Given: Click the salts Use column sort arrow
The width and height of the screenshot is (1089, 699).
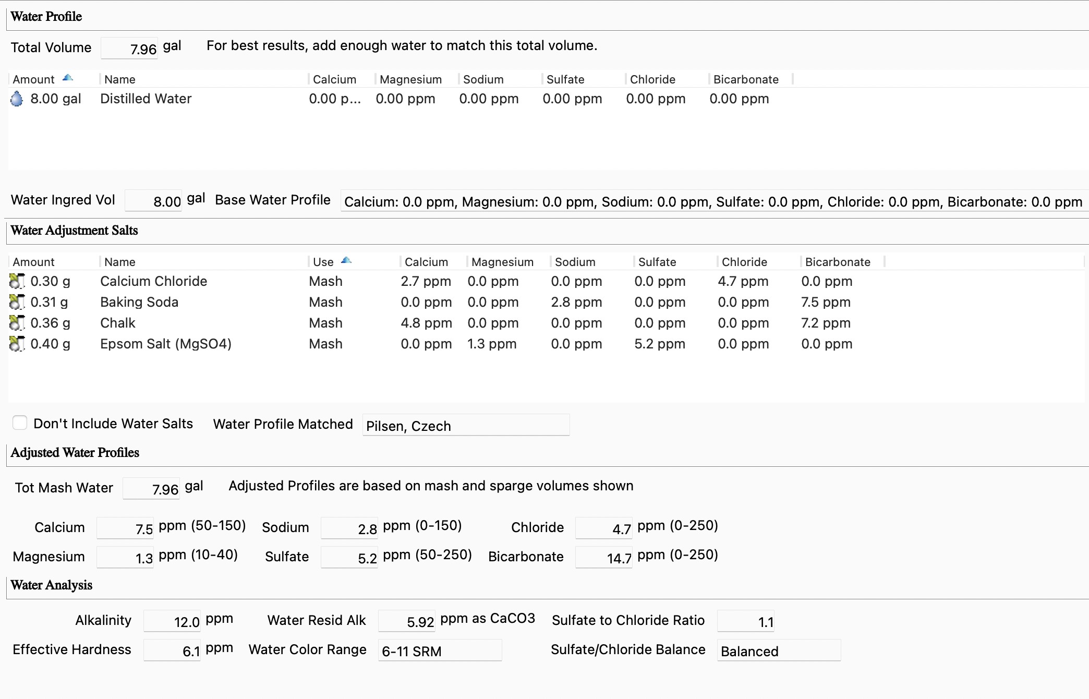Looking at the screenshot, I should (x=346, y=261).
